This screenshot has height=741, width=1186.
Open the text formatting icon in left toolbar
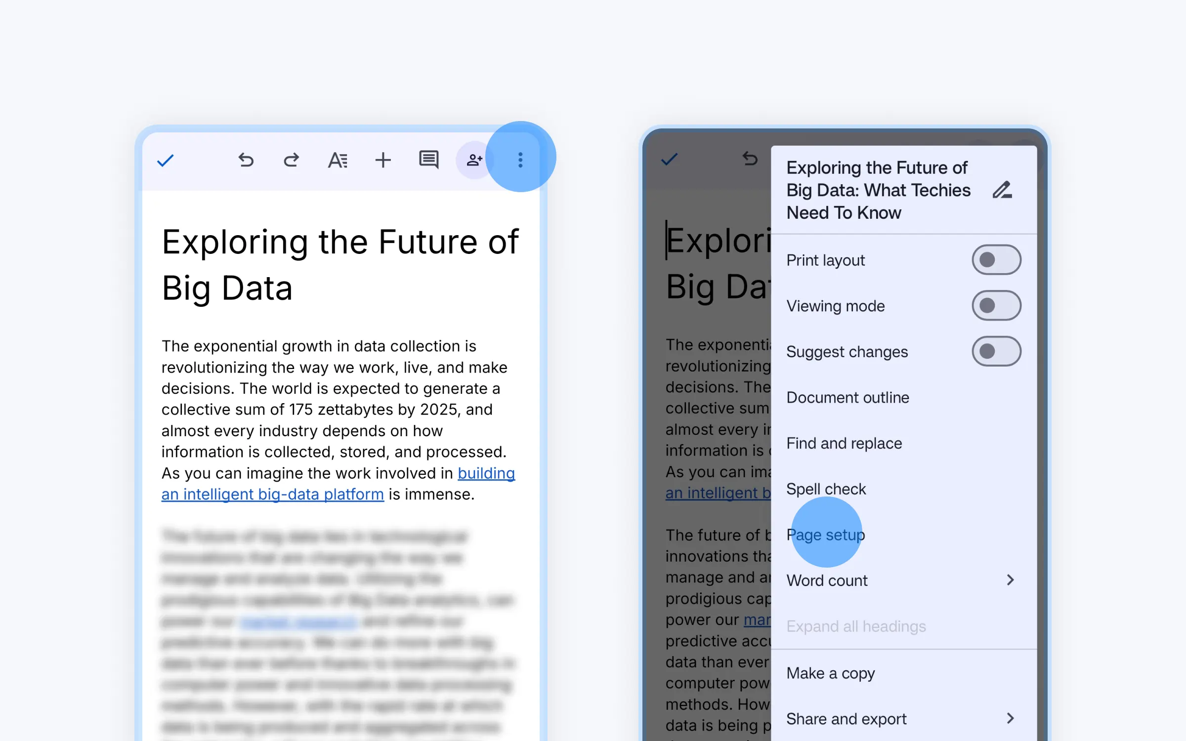[x=338, y=160]
